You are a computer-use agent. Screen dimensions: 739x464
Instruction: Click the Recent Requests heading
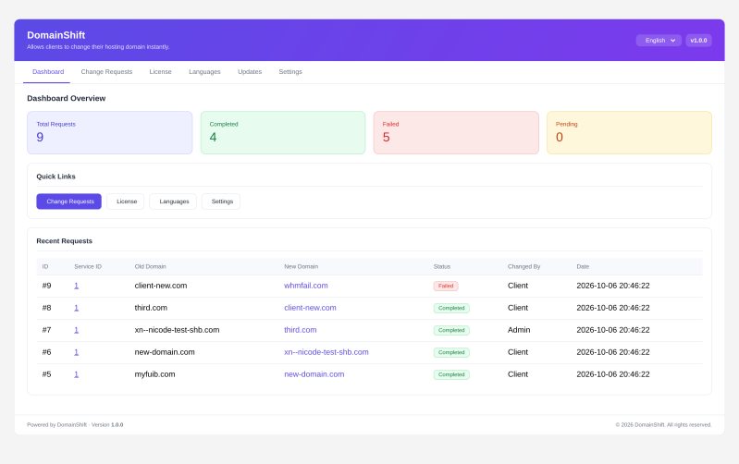64,240
